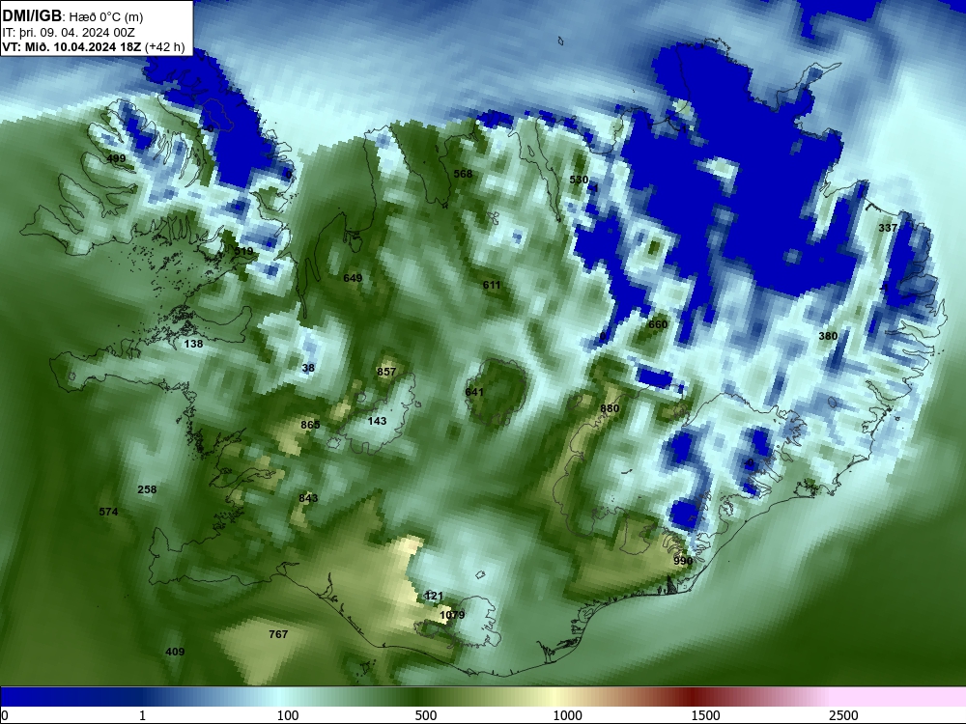Pick the map value 865
The image size is (966, 724).
(x=310, y=425)
